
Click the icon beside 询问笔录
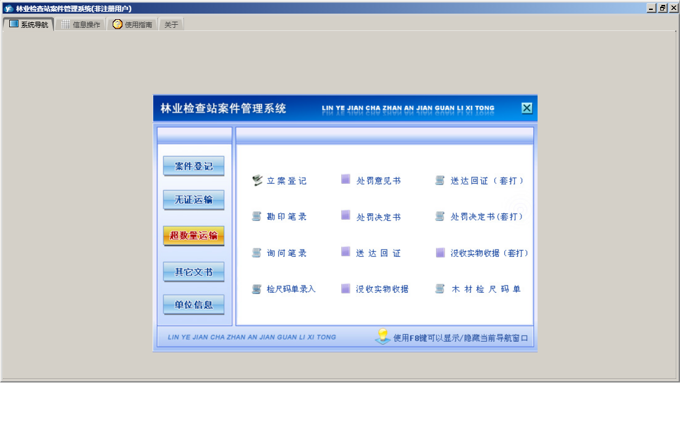(257, 252)
